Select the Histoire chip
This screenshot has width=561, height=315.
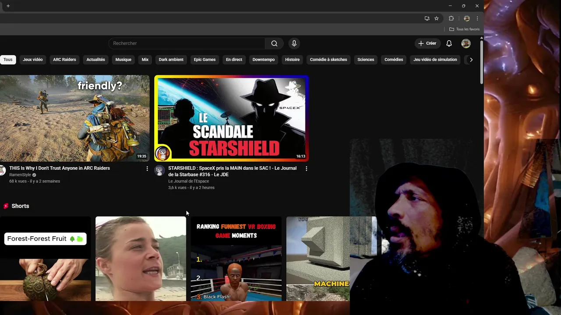[x=292, y=59]
